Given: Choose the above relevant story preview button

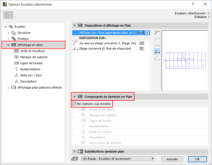Looking at the screenshot, I should (157, 33).
